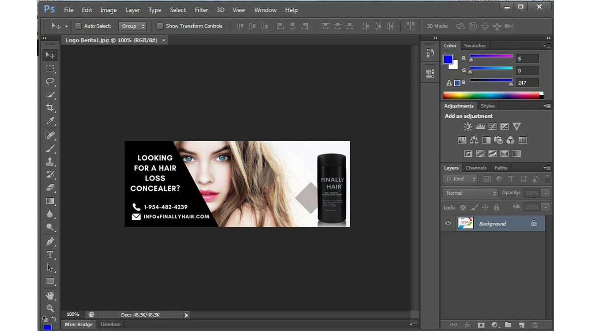Screen dimensions: 591x332
Task: Toggle Lock position icon
Action: (485, 208)
